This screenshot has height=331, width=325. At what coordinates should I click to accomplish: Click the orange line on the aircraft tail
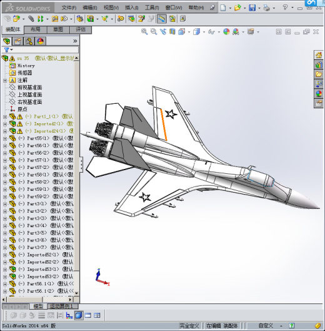pos(164,125)
